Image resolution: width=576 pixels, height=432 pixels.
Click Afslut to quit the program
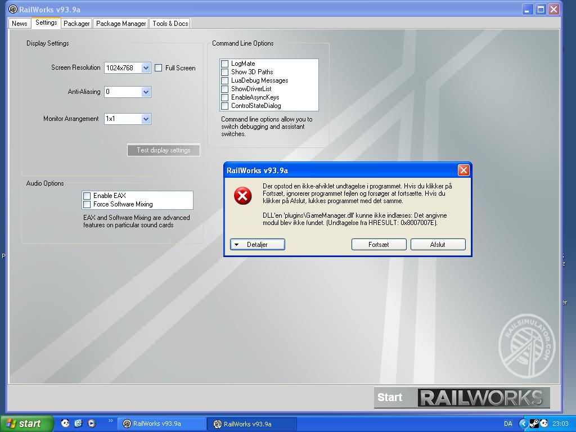438,245
